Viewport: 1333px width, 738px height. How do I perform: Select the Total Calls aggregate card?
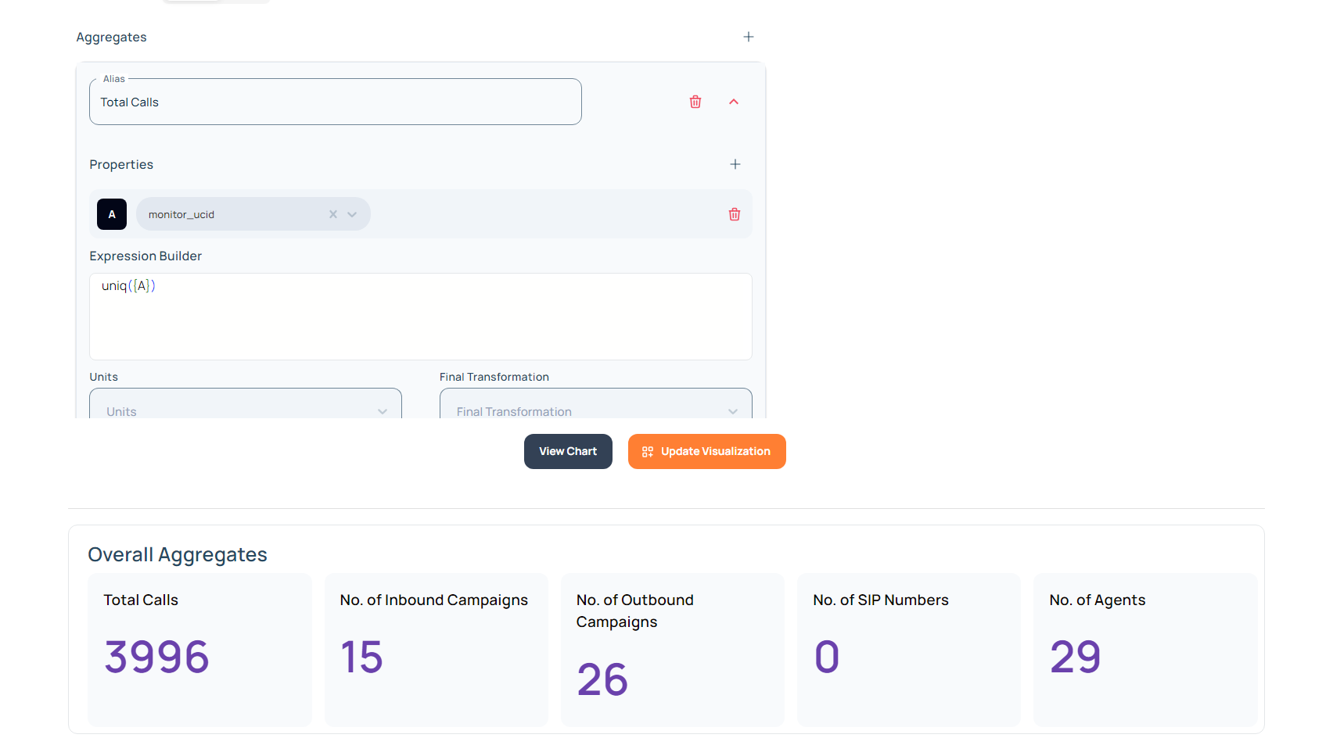199,649
